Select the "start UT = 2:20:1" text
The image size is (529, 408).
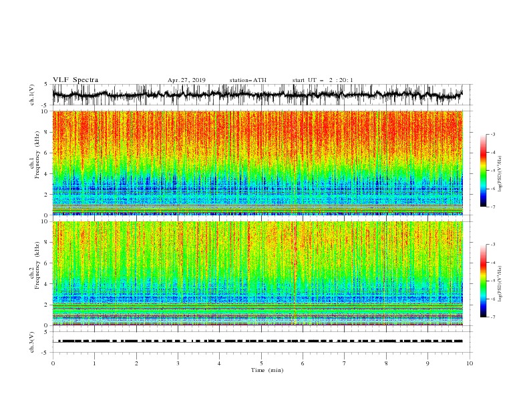coord(323,80)
